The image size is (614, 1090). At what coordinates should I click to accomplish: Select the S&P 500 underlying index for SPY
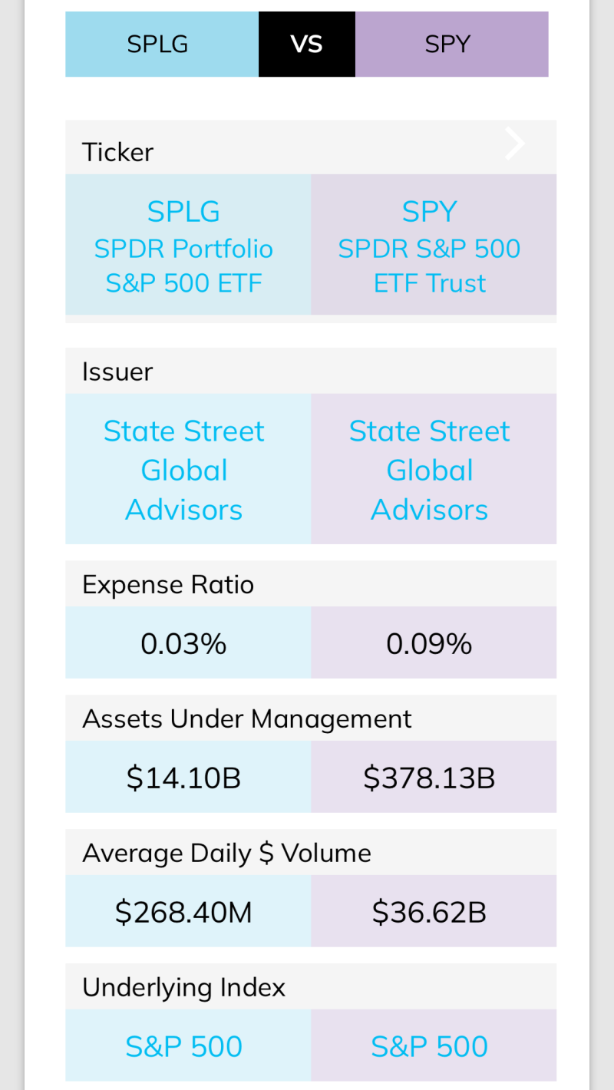[x=429, y=1045]
